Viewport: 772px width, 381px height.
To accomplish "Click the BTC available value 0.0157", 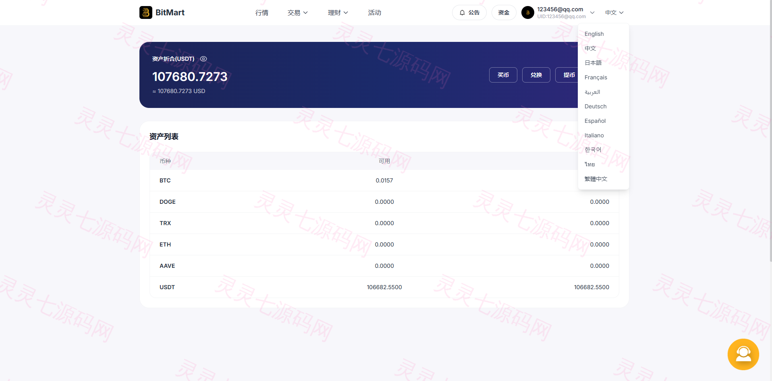I will (x=384, y=180).
